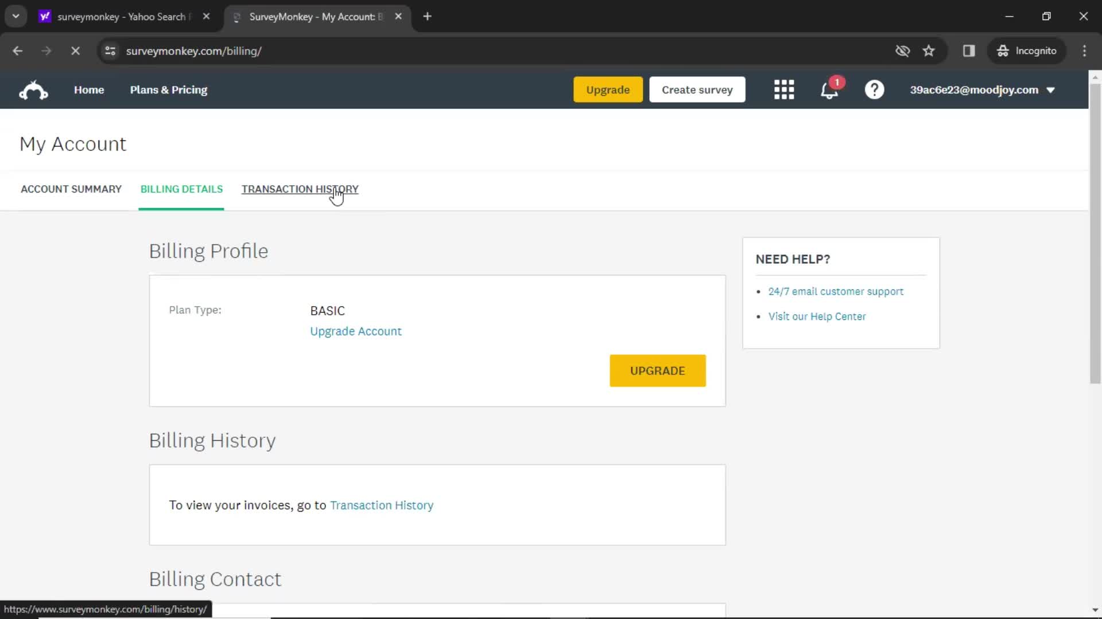Click the Plans & Pricing menu item

point(169,89)
